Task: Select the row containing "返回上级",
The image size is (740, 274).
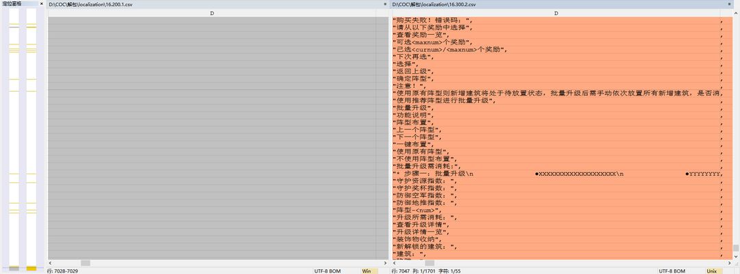Action: coord(557,72)
